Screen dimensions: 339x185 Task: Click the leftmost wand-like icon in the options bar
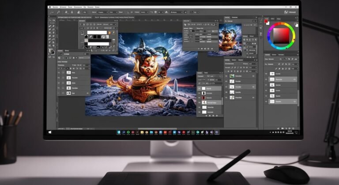tap(52, 12)
